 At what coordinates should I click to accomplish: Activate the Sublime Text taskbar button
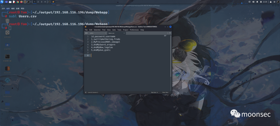[53, 2]
